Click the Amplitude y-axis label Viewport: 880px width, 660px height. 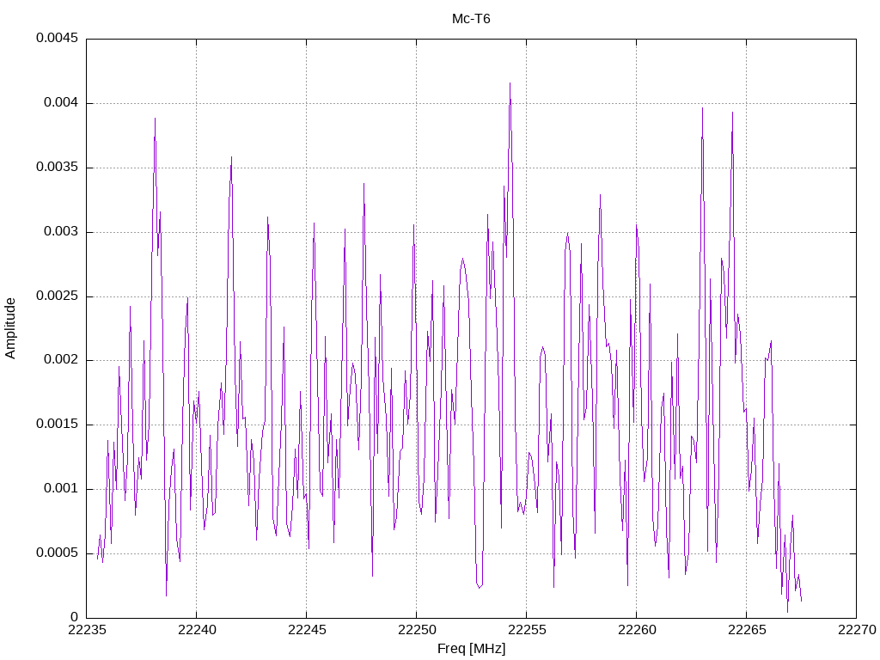tap(10, 328)
